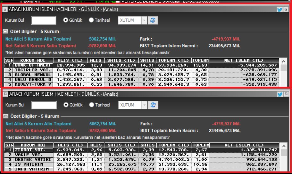Screen dimensions: 292x174
Task: Sort the upper table by KURUM ADI header
Action: pyautogui.click(x=33, y=60)
